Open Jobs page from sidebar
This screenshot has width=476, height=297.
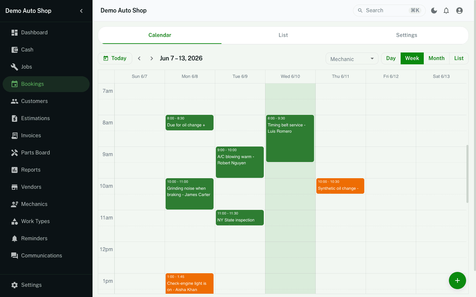click(x=46, y=67)
